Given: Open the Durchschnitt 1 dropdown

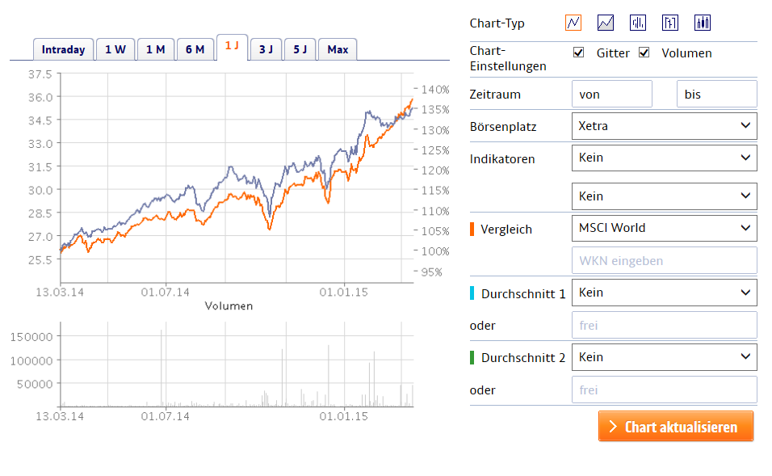Looking at the screenshot, I should click(x=664, y=293).
